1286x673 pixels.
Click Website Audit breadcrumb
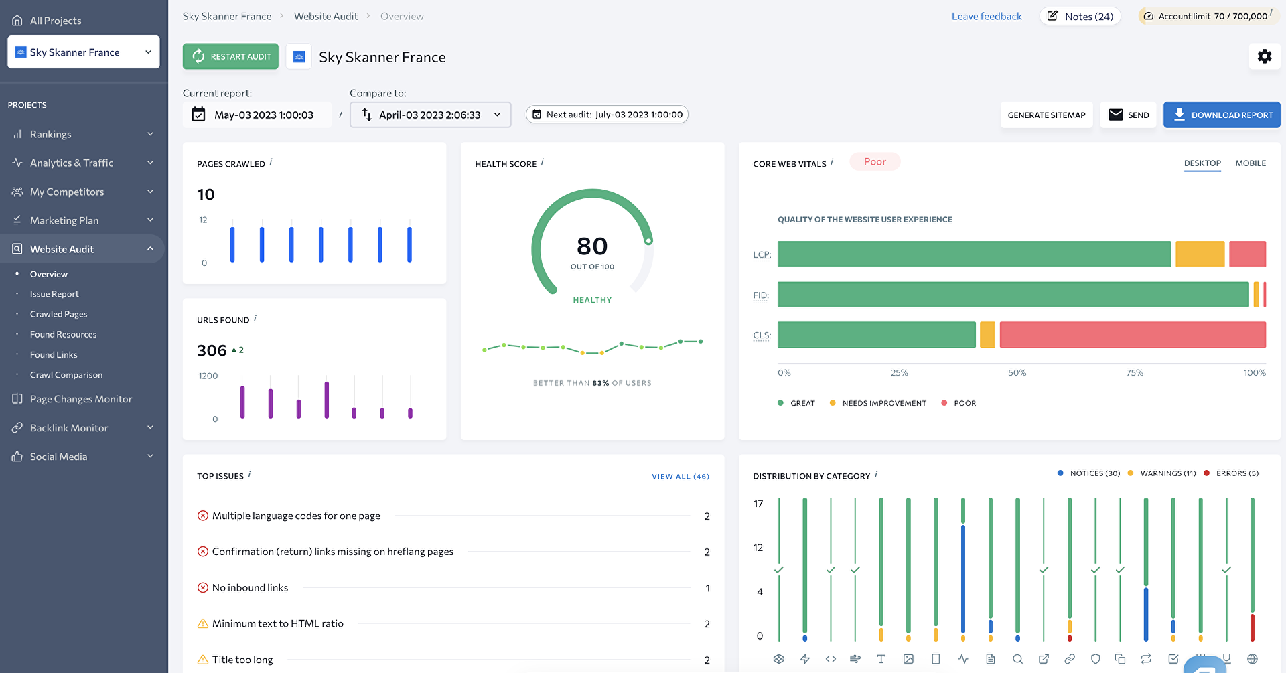point(326,16)
